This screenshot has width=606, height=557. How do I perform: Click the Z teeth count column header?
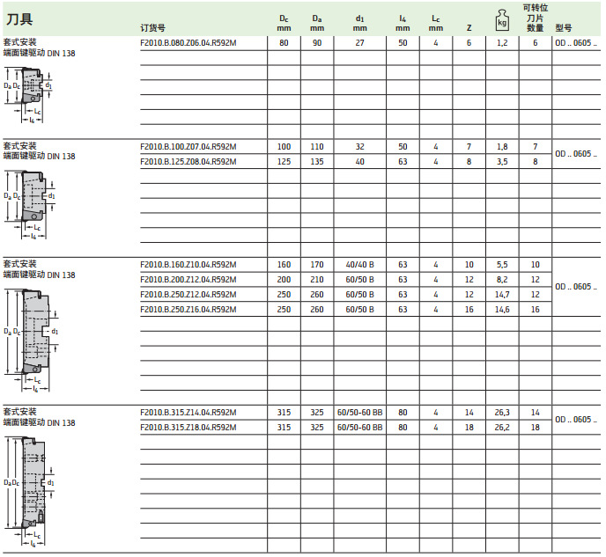pyautogui.click(x=469, y=27)
